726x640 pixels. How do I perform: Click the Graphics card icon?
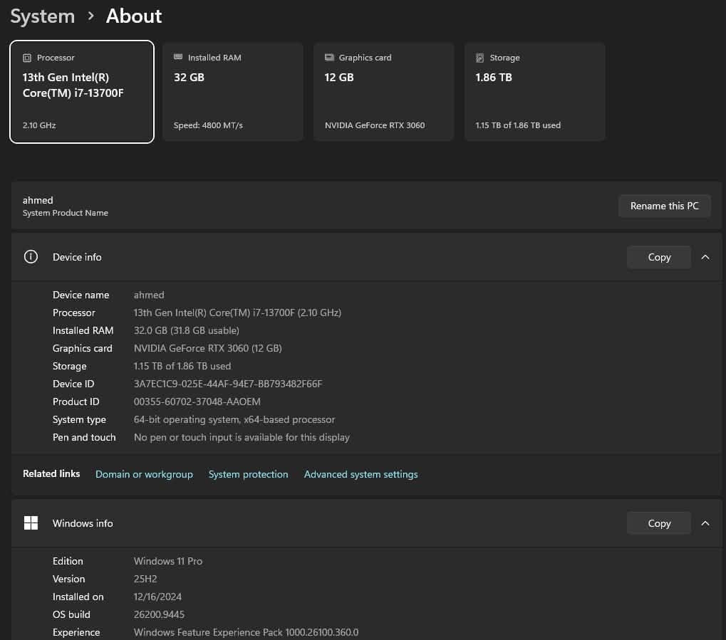point(329,58)
